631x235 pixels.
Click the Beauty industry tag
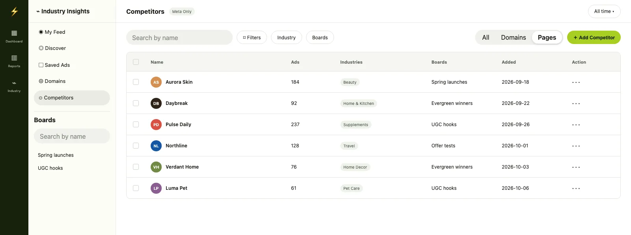[x=350, y=82]
